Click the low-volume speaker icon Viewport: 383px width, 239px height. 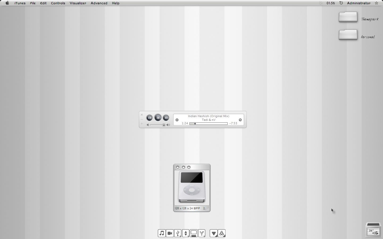pyautogui.click(x=148, y=125)
